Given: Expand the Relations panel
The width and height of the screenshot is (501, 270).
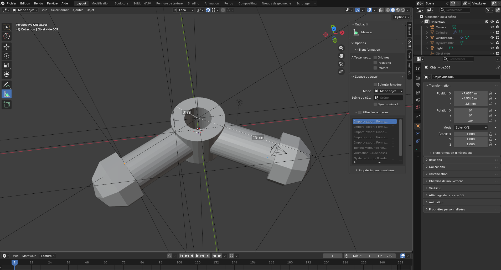Looking at the screenshot, I should 435,160.
